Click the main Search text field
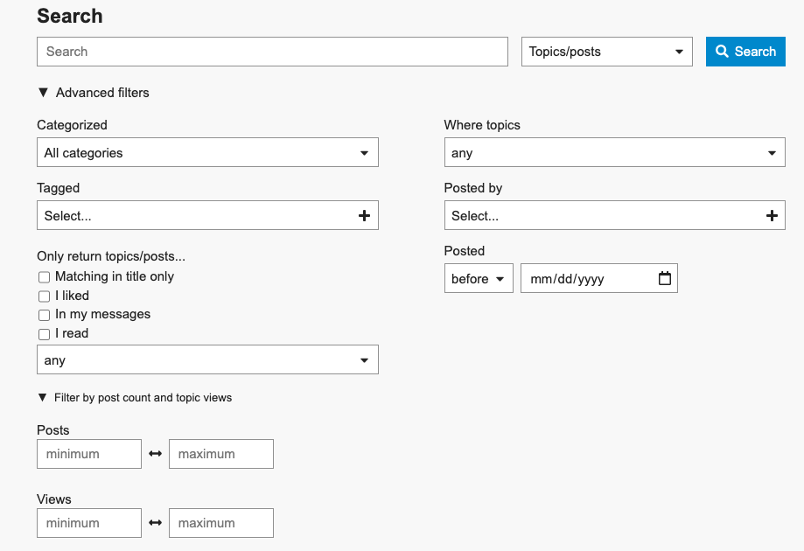This screenshot has width=804, height=551. [272, 52]
